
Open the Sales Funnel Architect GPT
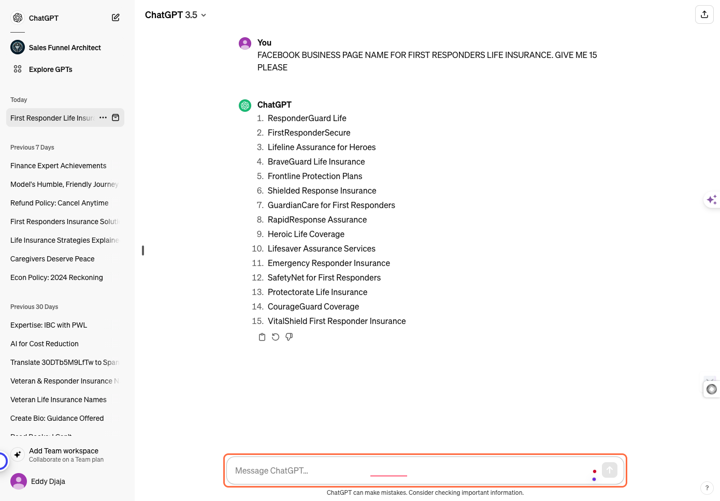[65, 48]
